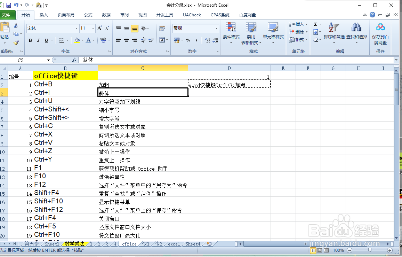Toggle bottom vertical alignment button

[x=135, y=29]
